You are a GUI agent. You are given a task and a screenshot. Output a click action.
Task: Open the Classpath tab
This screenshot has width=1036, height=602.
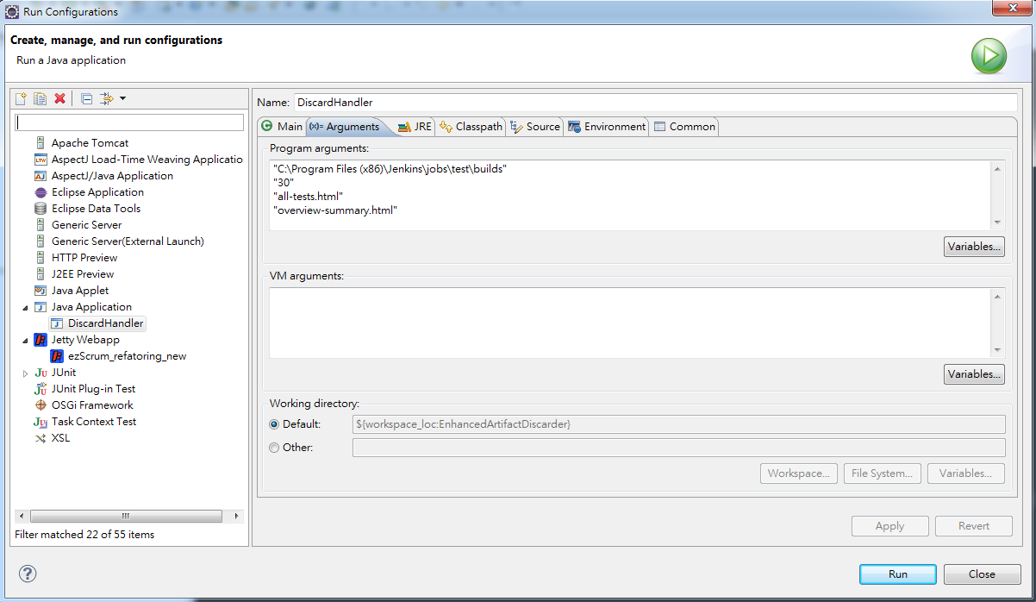471,126
